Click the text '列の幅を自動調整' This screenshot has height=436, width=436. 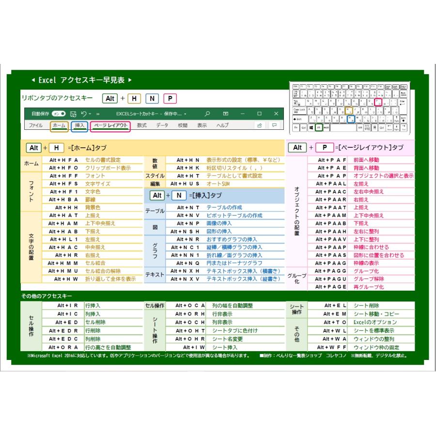coord(233,306)
